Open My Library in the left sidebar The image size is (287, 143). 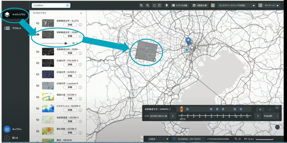(x=15, y=14)
